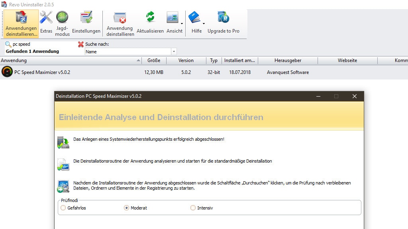Click the '5.0.2' version cell
This screenshot has width=408, height=229.
pyautogui.click(x=186, y=72)
